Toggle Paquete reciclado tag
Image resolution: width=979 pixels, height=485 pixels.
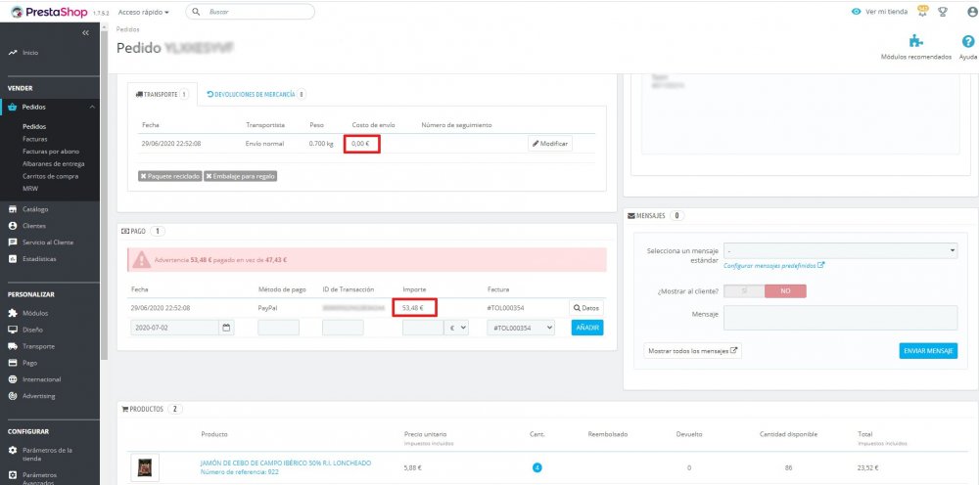[169, 176]
